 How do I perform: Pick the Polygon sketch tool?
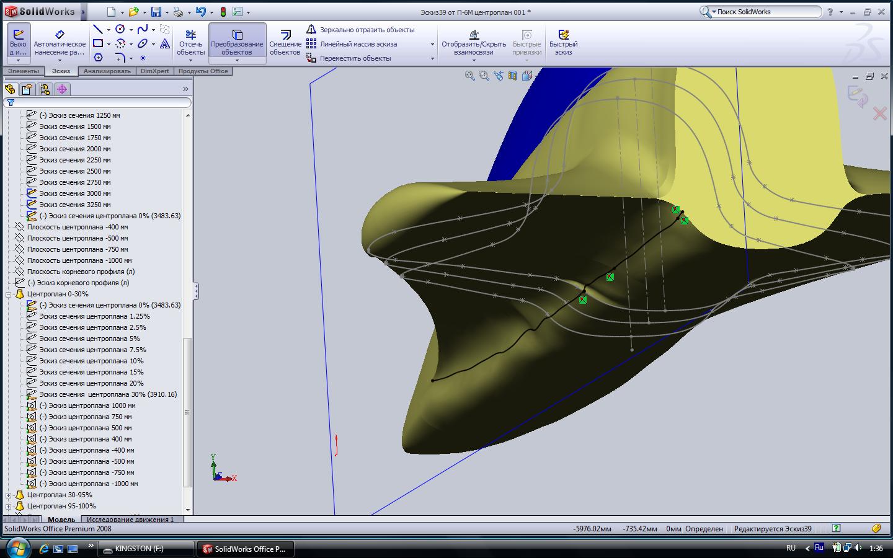click(98, 58)
